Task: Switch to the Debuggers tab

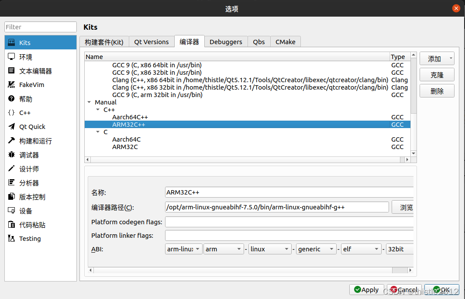Action: [x=226, y=42]
